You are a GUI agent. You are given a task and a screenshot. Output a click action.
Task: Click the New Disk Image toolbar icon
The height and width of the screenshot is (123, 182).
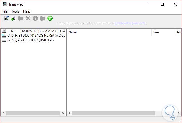[13, 18]
